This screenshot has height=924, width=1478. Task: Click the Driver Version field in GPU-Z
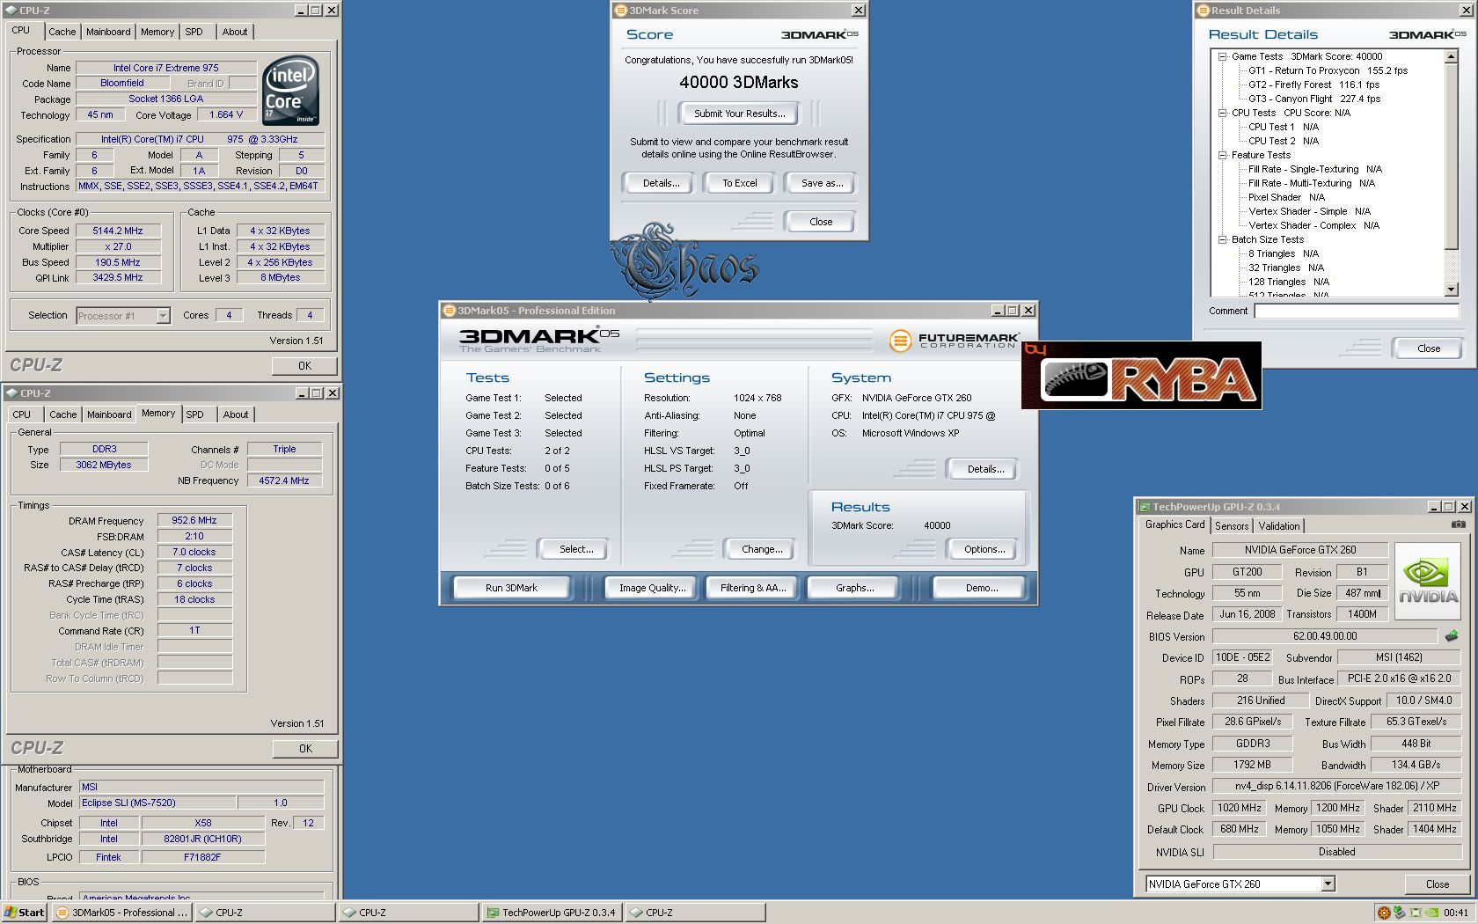(1336, 787)
